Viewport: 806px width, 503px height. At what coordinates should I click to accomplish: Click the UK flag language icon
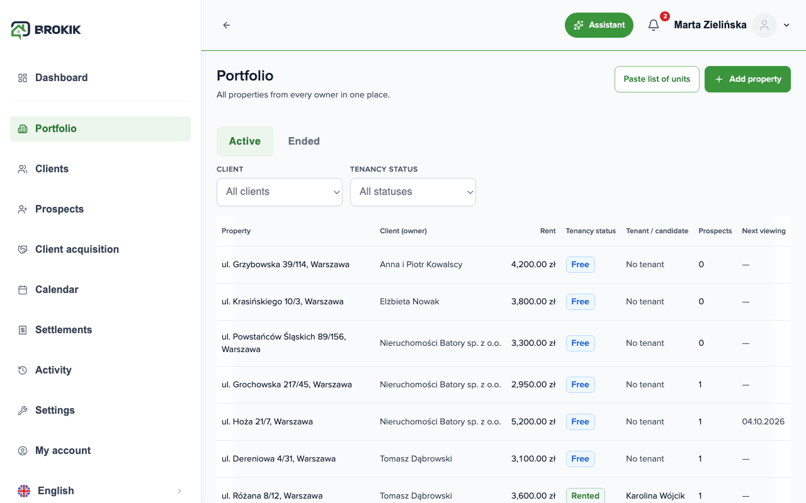click(x=24, y=491)
